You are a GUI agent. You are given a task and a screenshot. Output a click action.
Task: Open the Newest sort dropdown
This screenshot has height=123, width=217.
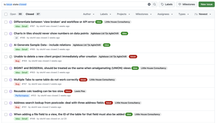pyautogui.click(x=203, y=14)
